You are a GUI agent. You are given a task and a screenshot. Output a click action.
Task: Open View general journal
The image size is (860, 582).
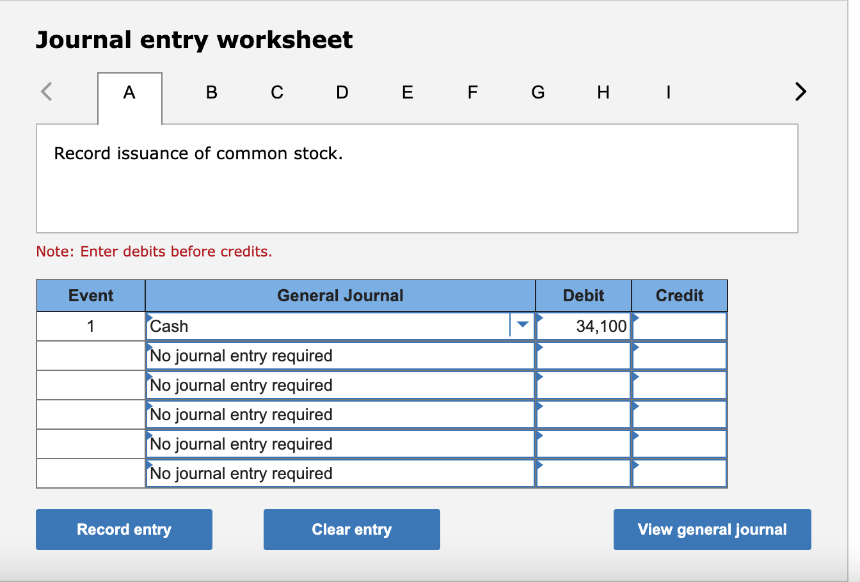click(712, 530)
